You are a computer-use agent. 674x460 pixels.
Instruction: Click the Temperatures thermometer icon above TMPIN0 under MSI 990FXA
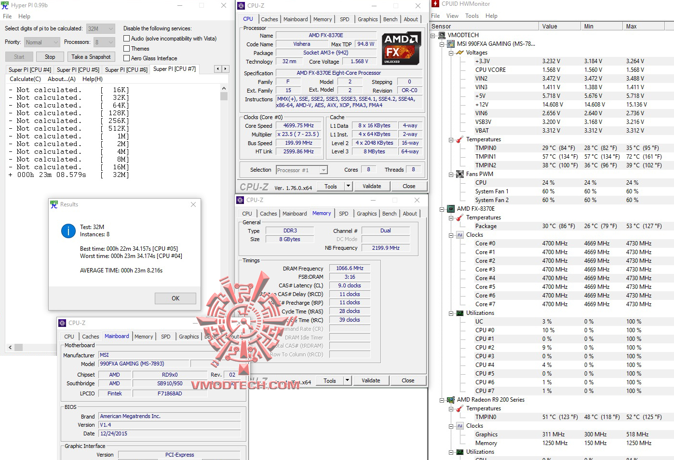[x=460, y=139]
